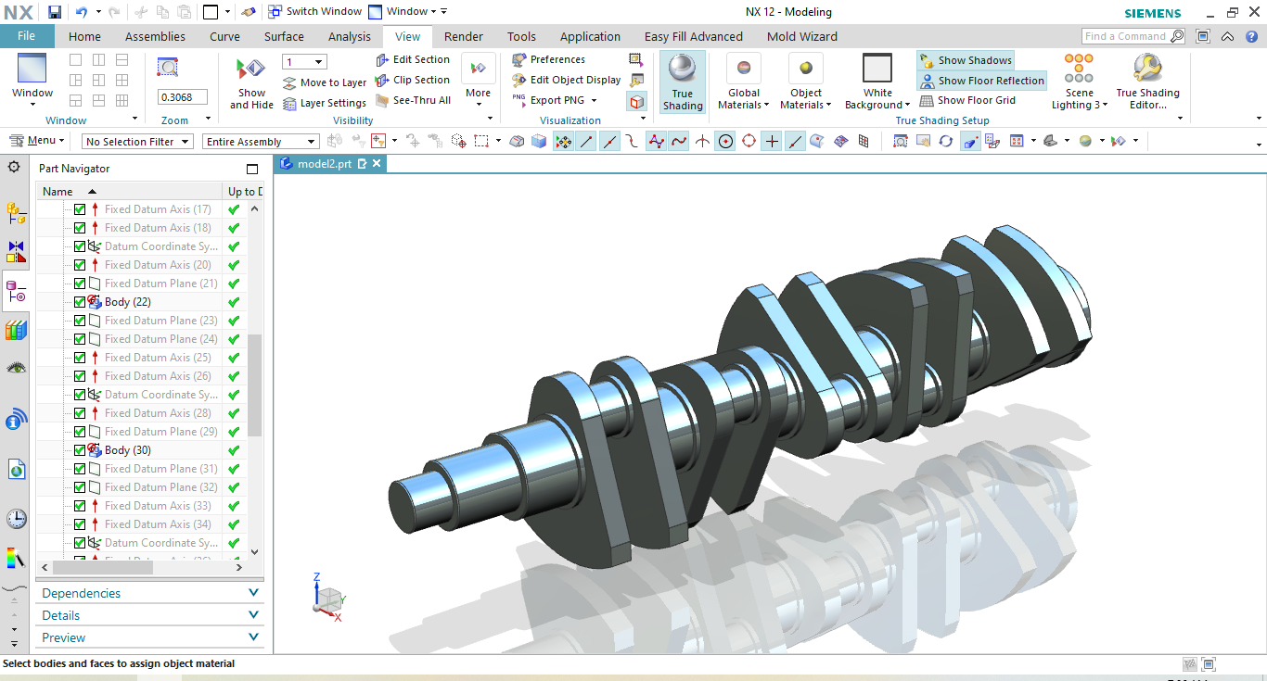Undo the last action in quick access toolbar
This screenshot has height=681, width=1267.
[x=82, y=12]
